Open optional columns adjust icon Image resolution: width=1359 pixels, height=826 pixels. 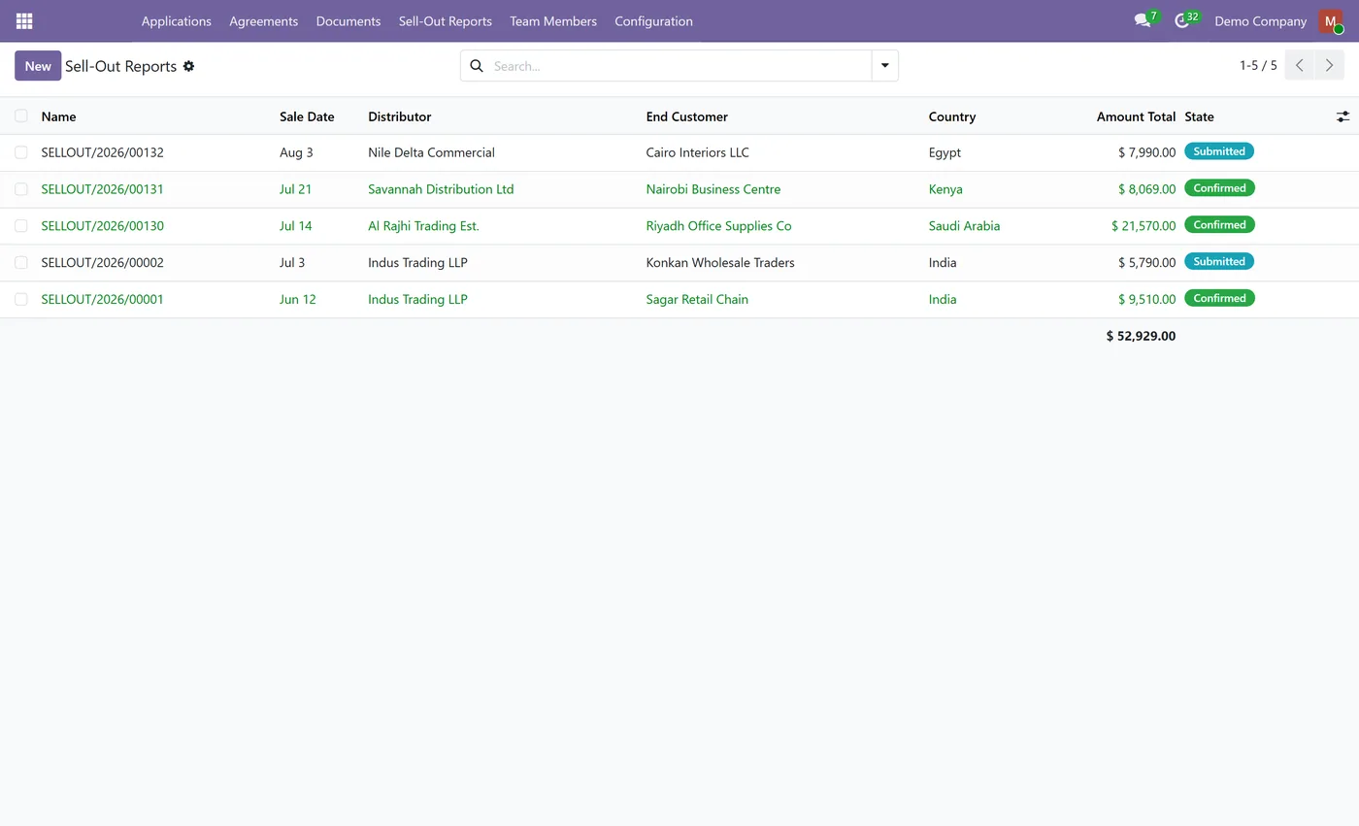(1342, 116)
